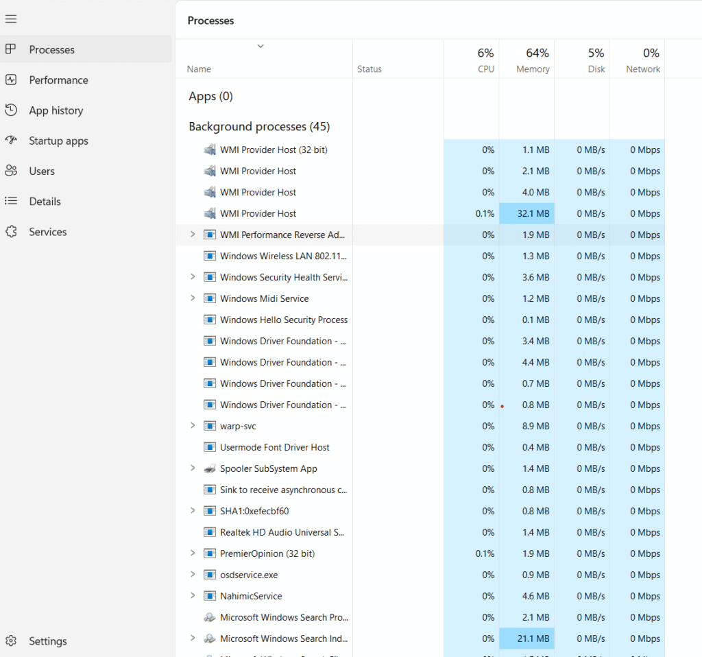
Task: Expand WMI Performance Reverse Adapter
Action: 193,234
